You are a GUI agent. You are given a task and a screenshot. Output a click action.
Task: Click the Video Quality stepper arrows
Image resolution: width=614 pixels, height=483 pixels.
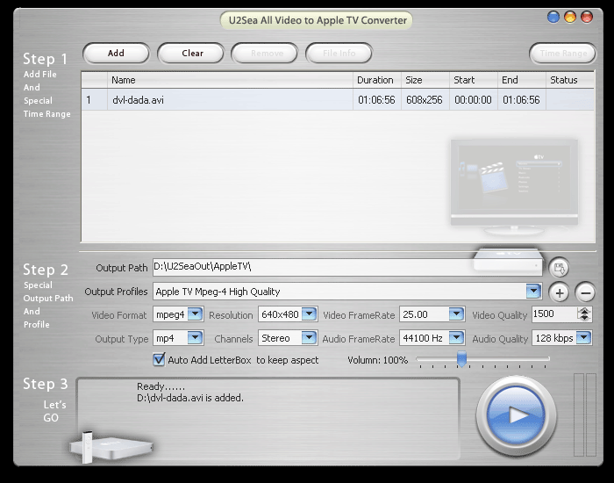pyautogui.click(x=584, y=314)
